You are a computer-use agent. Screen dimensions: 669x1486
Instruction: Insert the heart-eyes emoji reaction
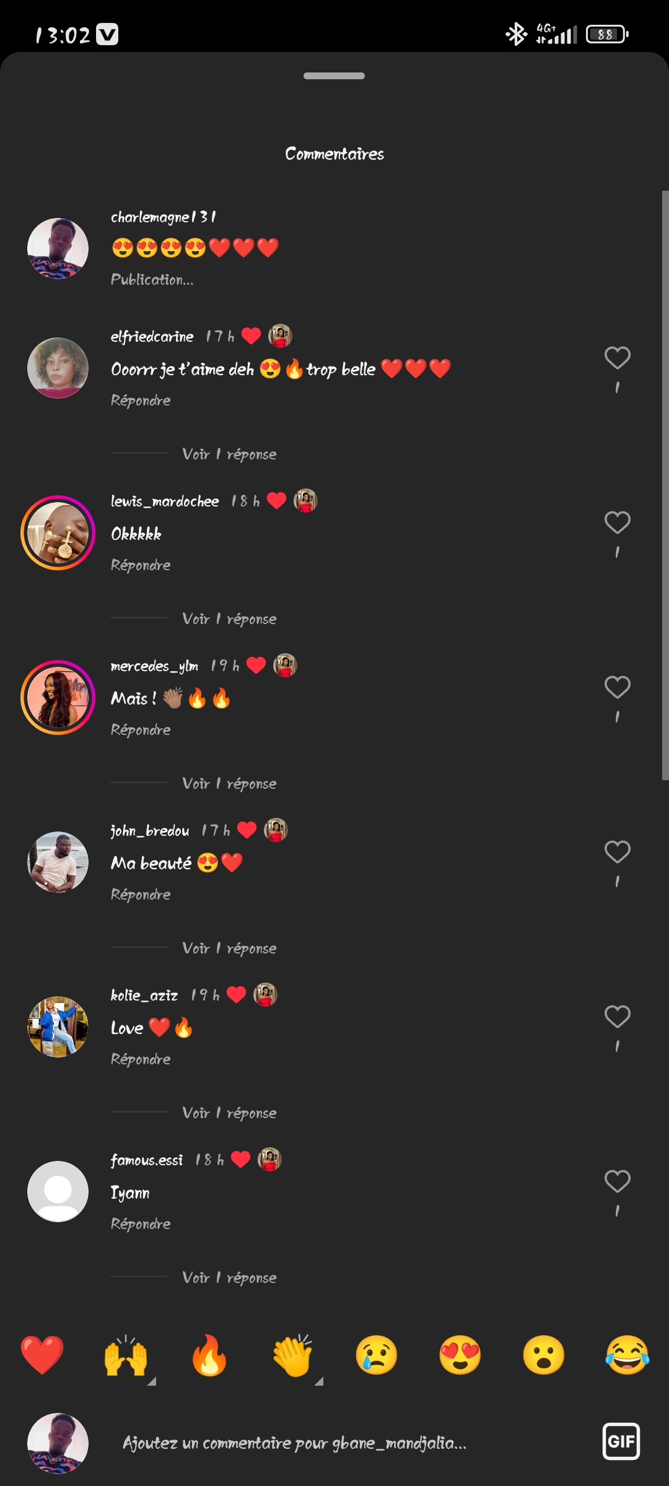pos(460,1355)
